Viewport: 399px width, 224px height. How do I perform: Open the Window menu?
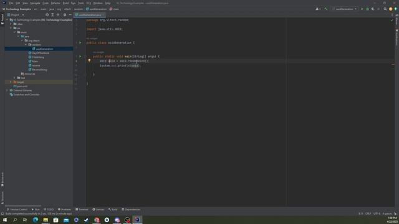98,3
